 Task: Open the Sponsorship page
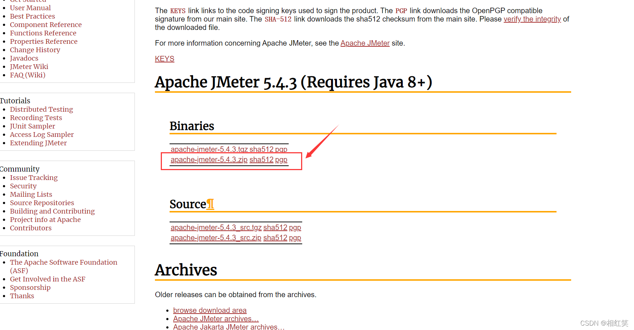(x=30, y=287)
